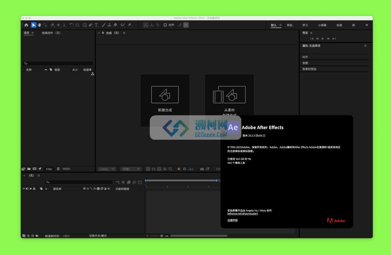Switch to 学习 workspace
391x255 pixels.
click(305, 25)
